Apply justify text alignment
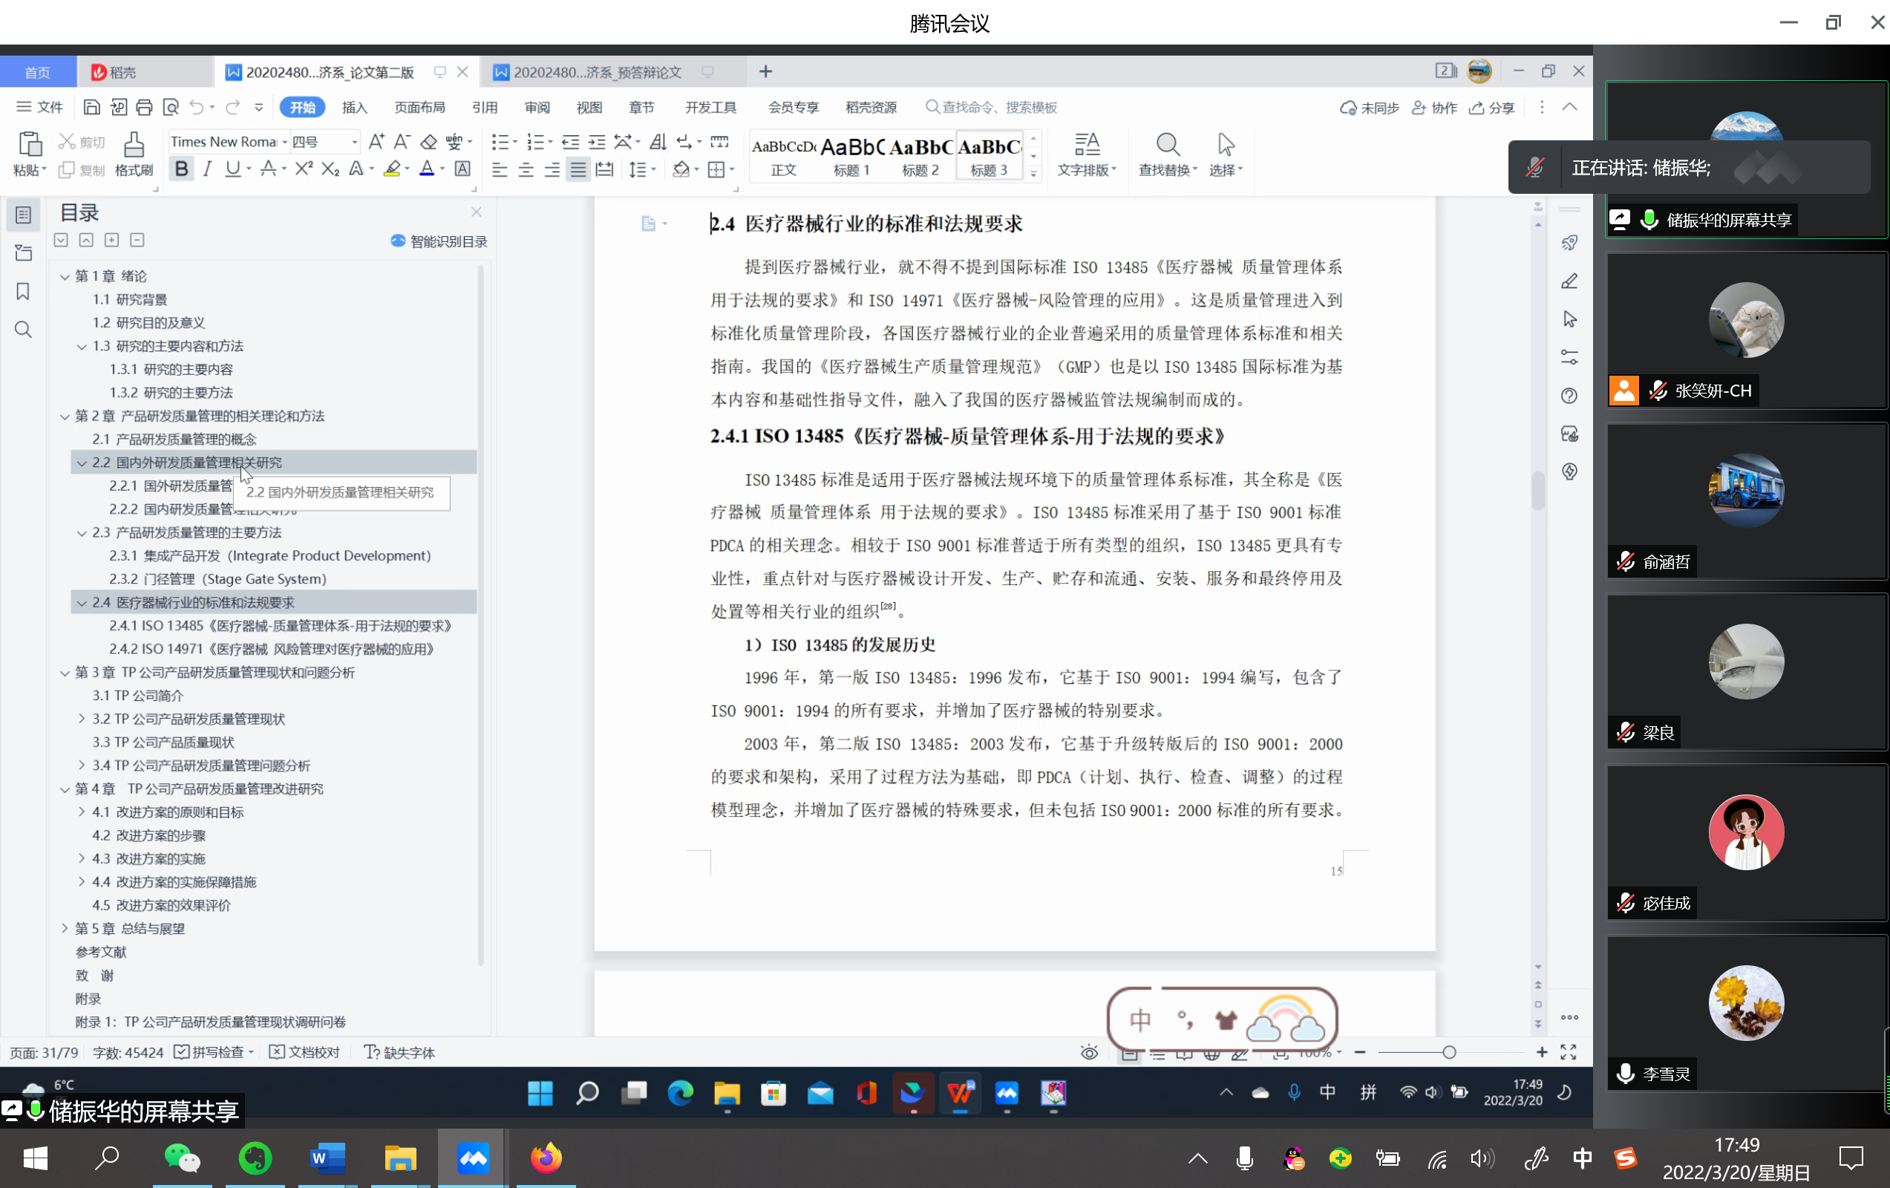 578,169
